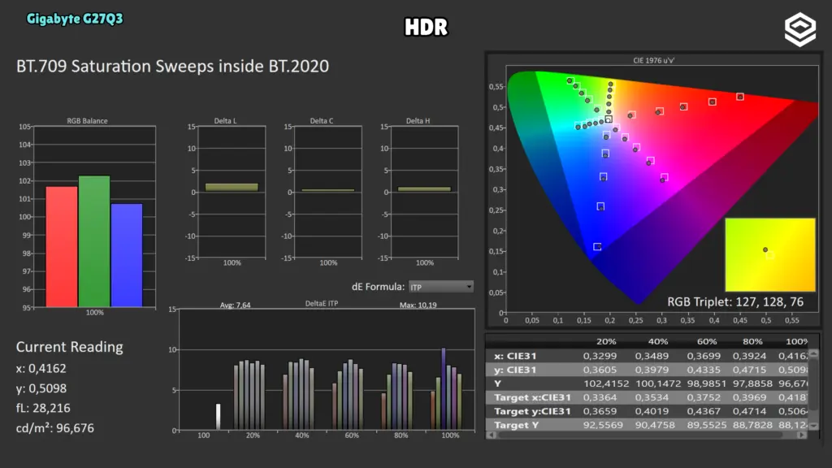This screenshot has width=832, height=468.
Task: Click the Delta H chart bar
Action: (x=424, y=188)
